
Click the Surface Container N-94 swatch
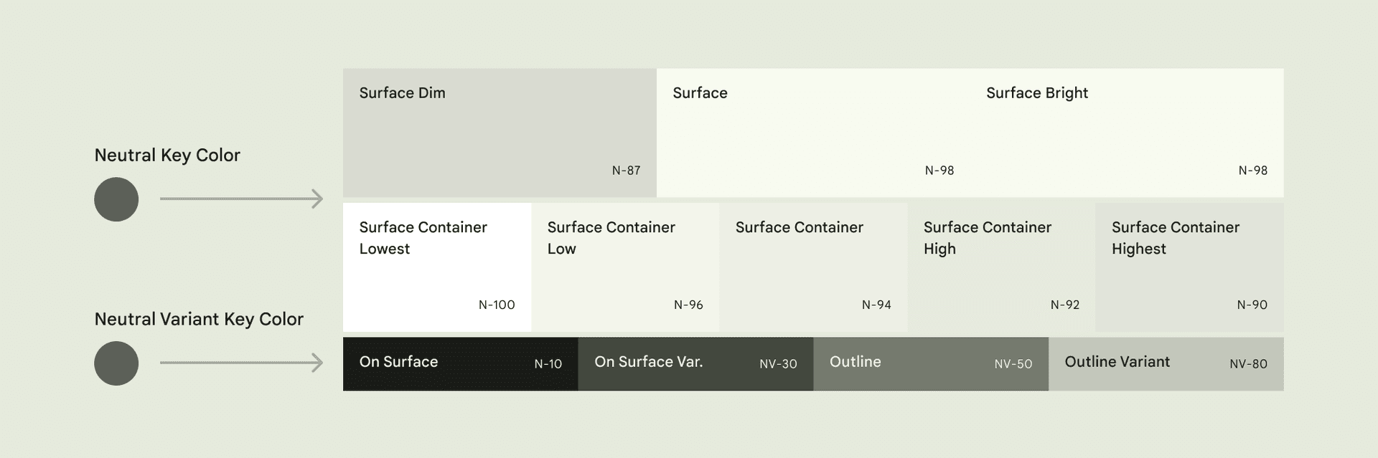813,267
